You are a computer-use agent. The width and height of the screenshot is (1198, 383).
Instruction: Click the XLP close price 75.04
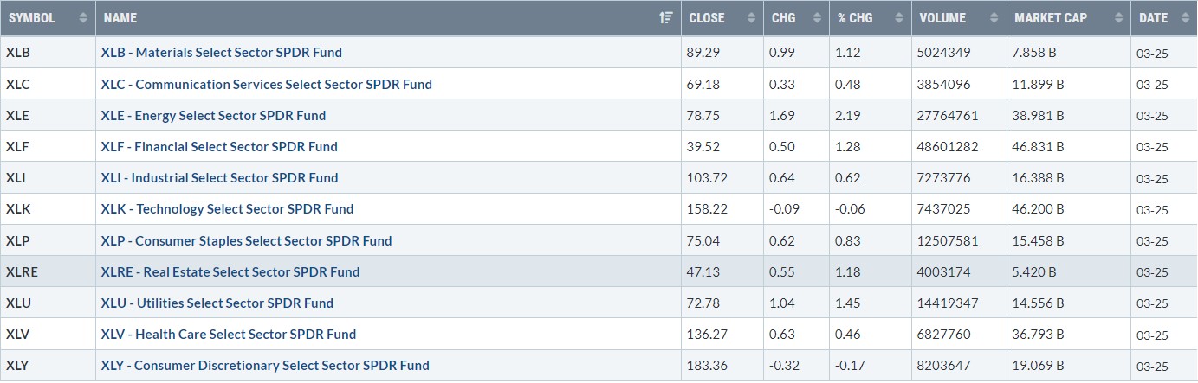[x=703, y=241]
